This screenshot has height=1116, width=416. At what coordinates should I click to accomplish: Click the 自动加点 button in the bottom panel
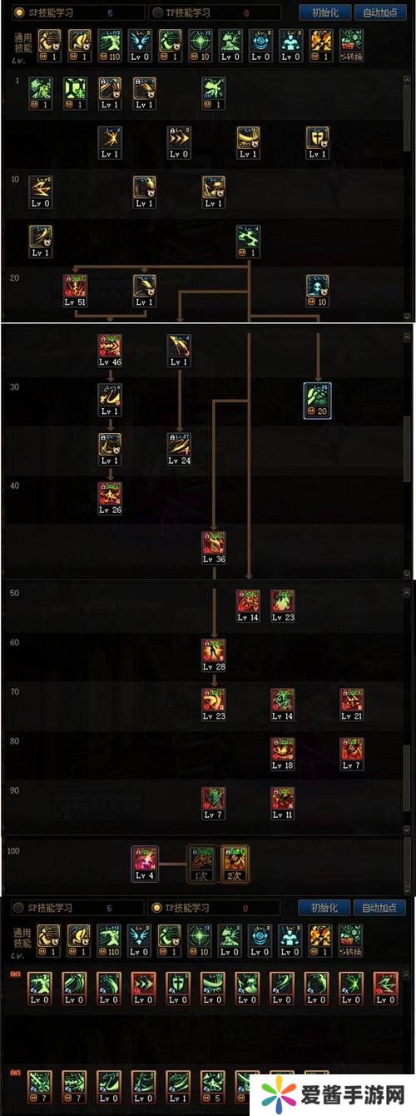pos(379,907)
